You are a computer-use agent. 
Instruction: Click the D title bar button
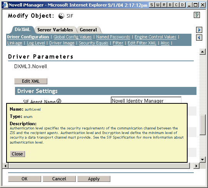click(182, 5)
